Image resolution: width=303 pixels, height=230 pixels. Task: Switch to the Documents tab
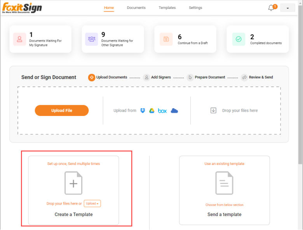136,8
